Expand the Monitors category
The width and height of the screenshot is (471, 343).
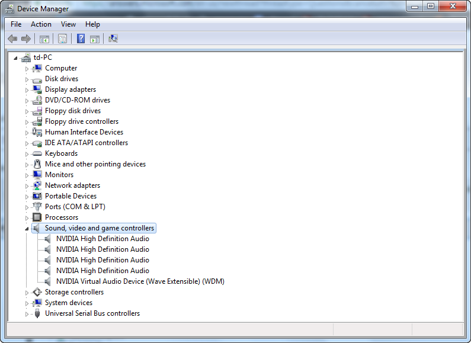point(27,175)
